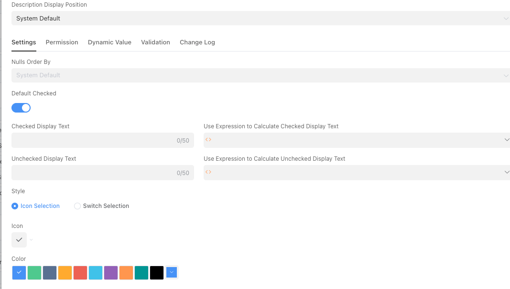510x289 pixels.
Task: Choose the Switch Selection style
Action: tap(77, 206)
